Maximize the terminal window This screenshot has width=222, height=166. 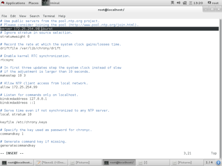click(212, 9)
